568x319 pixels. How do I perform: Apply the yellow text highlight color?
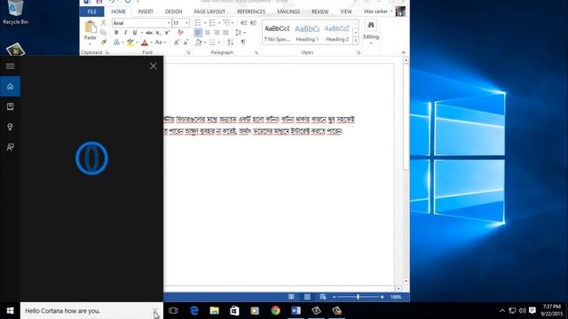coord(130,43)
